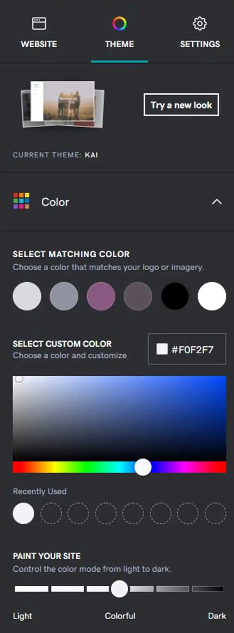Viewport: 234px width, 633px height.
Task: Choose the purple matching color swatch
Action: click(x=101, y=296)
